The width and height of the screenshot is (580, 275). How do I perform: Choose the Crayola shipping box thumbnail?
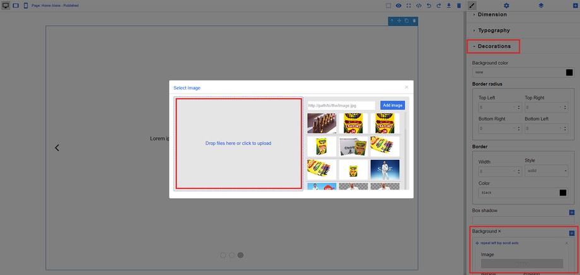(x=353, y=147)
